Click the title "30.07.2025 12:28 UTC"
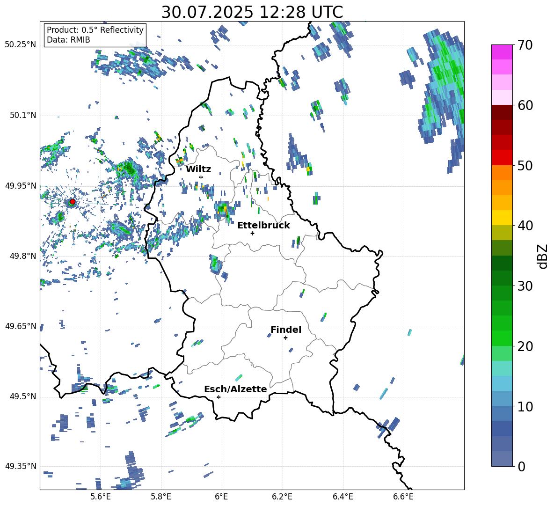The image size is (554, 506). point(252,12)
